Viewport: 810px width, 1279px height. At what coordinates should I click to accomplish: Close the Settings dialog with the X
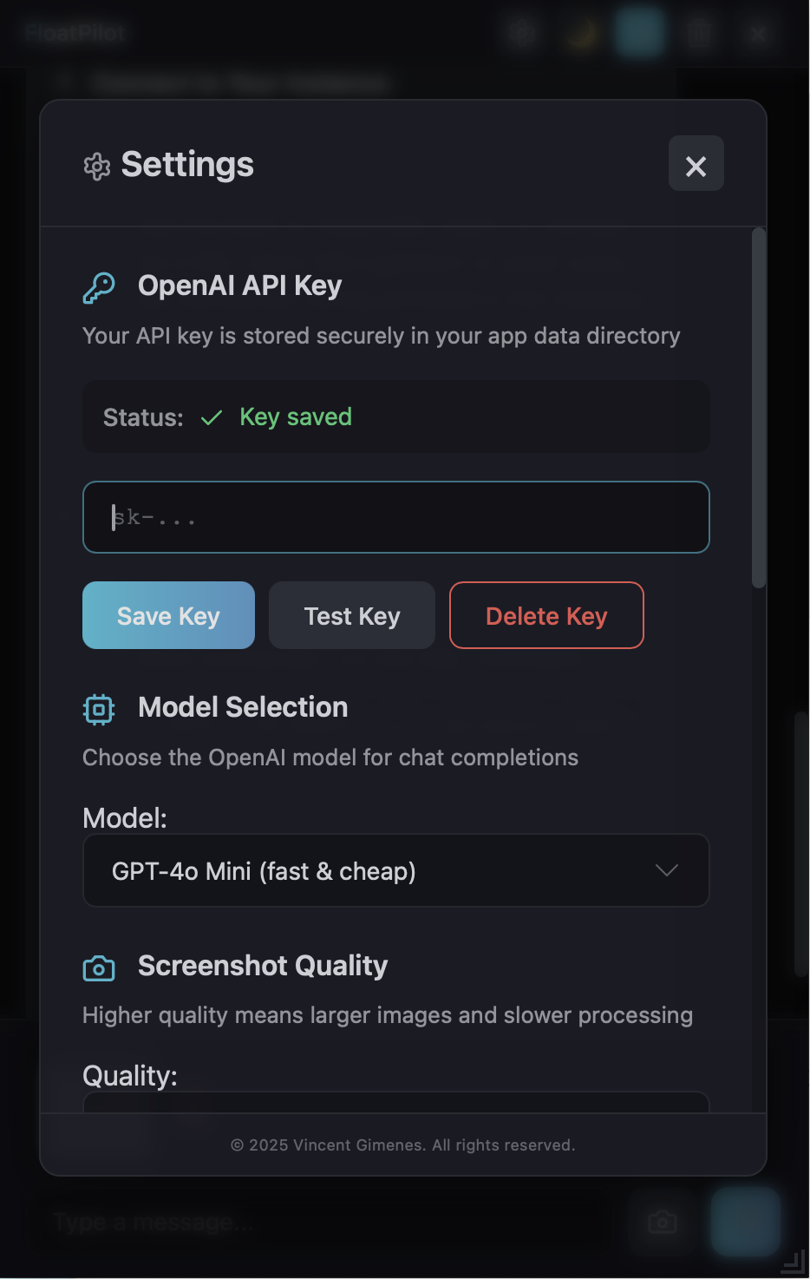(696, 164)
